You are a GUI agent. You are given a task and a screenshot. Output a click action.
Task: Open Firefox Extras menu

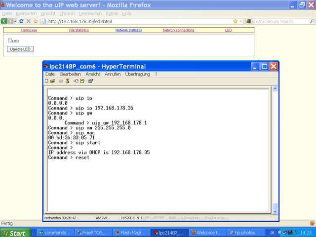coord(112,14)
